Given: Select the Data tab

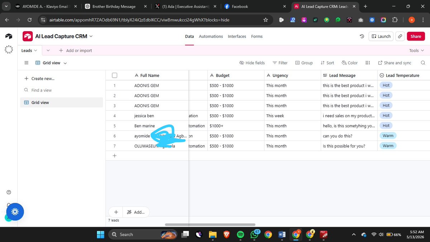Looking at the screenshot, I should click(189, 37).
